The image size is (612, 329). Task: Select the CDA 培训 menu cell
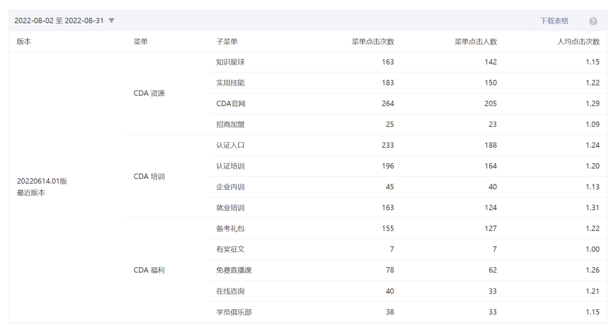[x=149, y=177]
